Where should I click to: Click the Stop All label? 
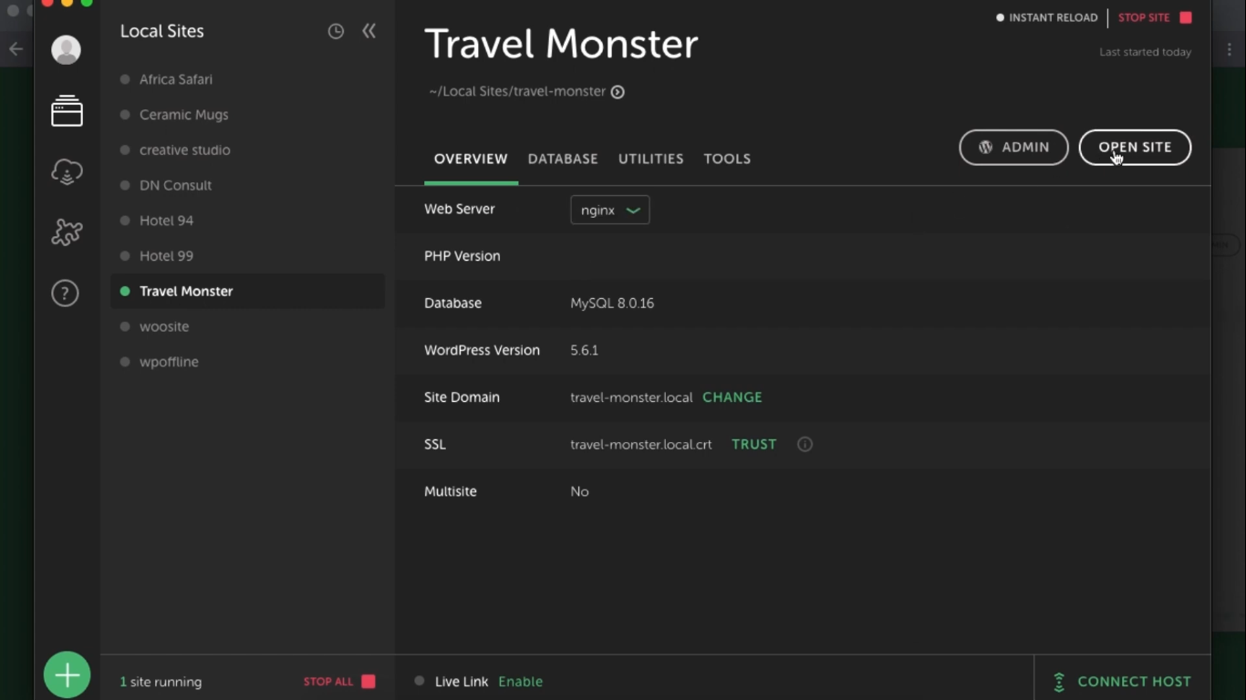(328, 682)
